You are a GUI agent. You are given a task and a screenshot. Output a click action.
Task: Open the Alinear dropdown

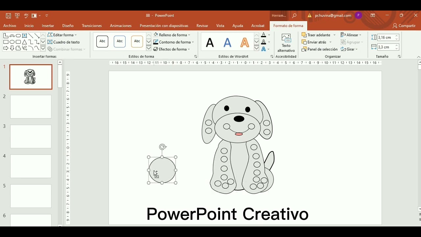(x=351, y=35)
